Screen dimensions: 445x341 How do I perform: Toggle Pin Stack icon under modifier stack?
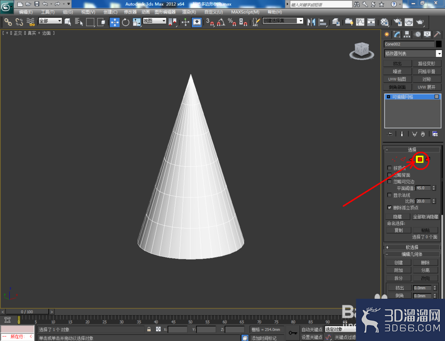coord(390,134)
